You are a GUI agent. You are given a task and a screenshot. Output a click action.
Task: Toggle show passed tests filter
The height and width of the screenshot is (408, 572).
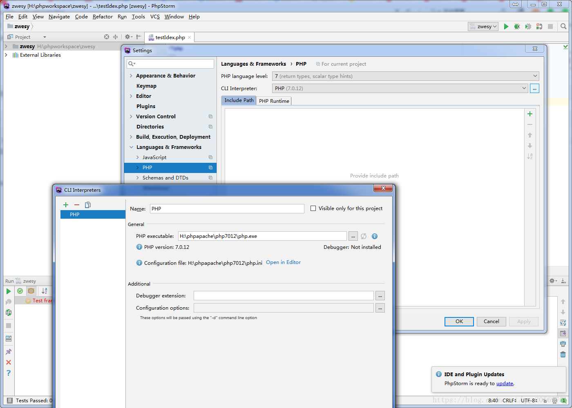pyautogui.click(x=20, y=291)
